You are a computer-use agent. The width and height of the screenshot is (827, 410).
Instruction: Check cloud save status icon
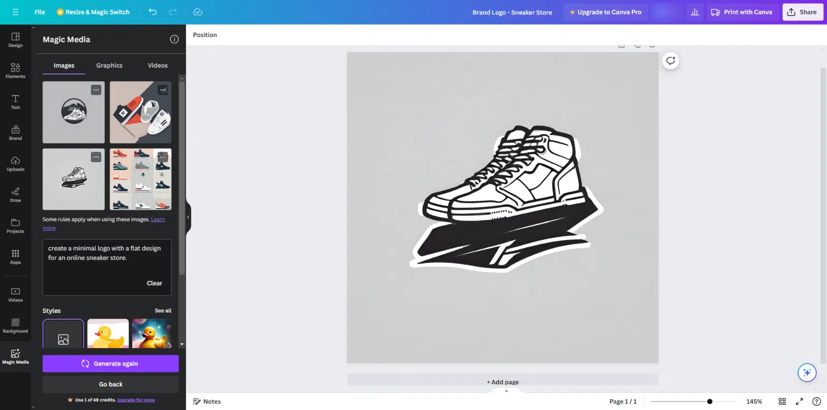(197, 12)
